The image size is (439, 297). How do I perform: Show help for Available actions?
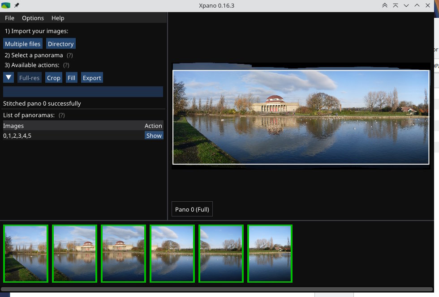tap(66, 65)
